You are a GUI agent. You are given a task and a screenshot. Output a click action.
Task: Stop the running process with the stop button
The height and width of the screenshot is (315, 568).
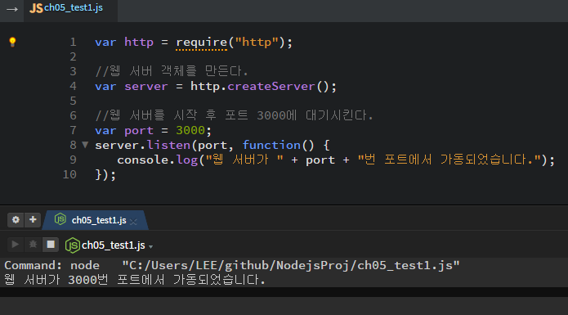pyautogui.click(x=51, y=245)
